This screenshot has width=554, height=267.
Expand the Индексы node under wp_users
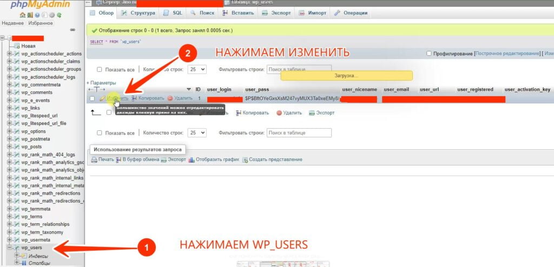coord(16,255)
